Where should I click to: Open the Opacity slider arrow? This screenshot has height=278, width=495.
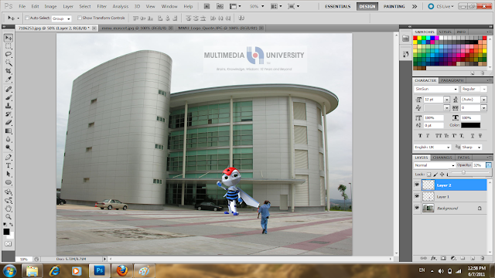click(488, 165)
